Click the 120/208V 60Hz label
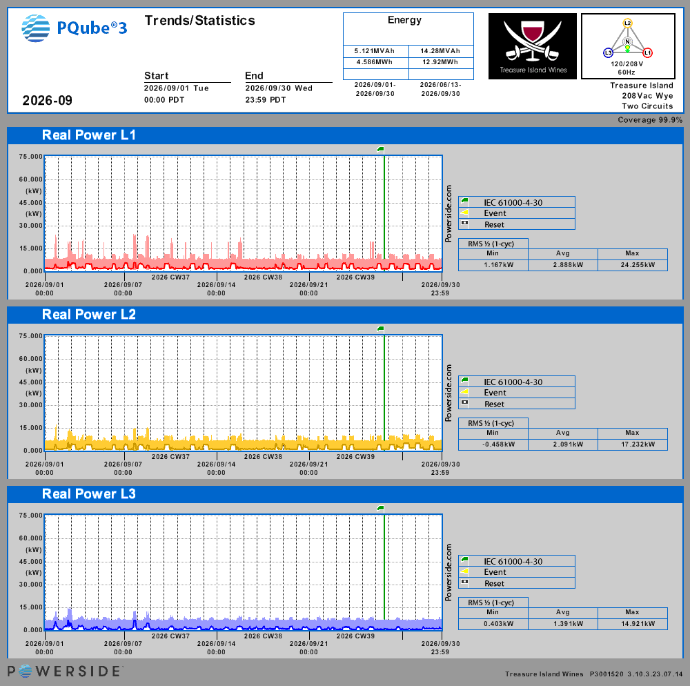This screenshot has height=686, width=690. tap(627, 68)
